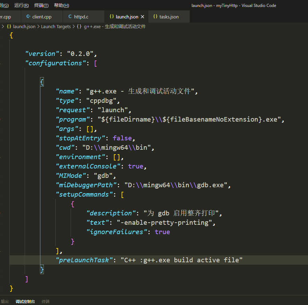Screen dimensions: 308x305
Task: Click the "launch" request value
Action: pos(113,110)
